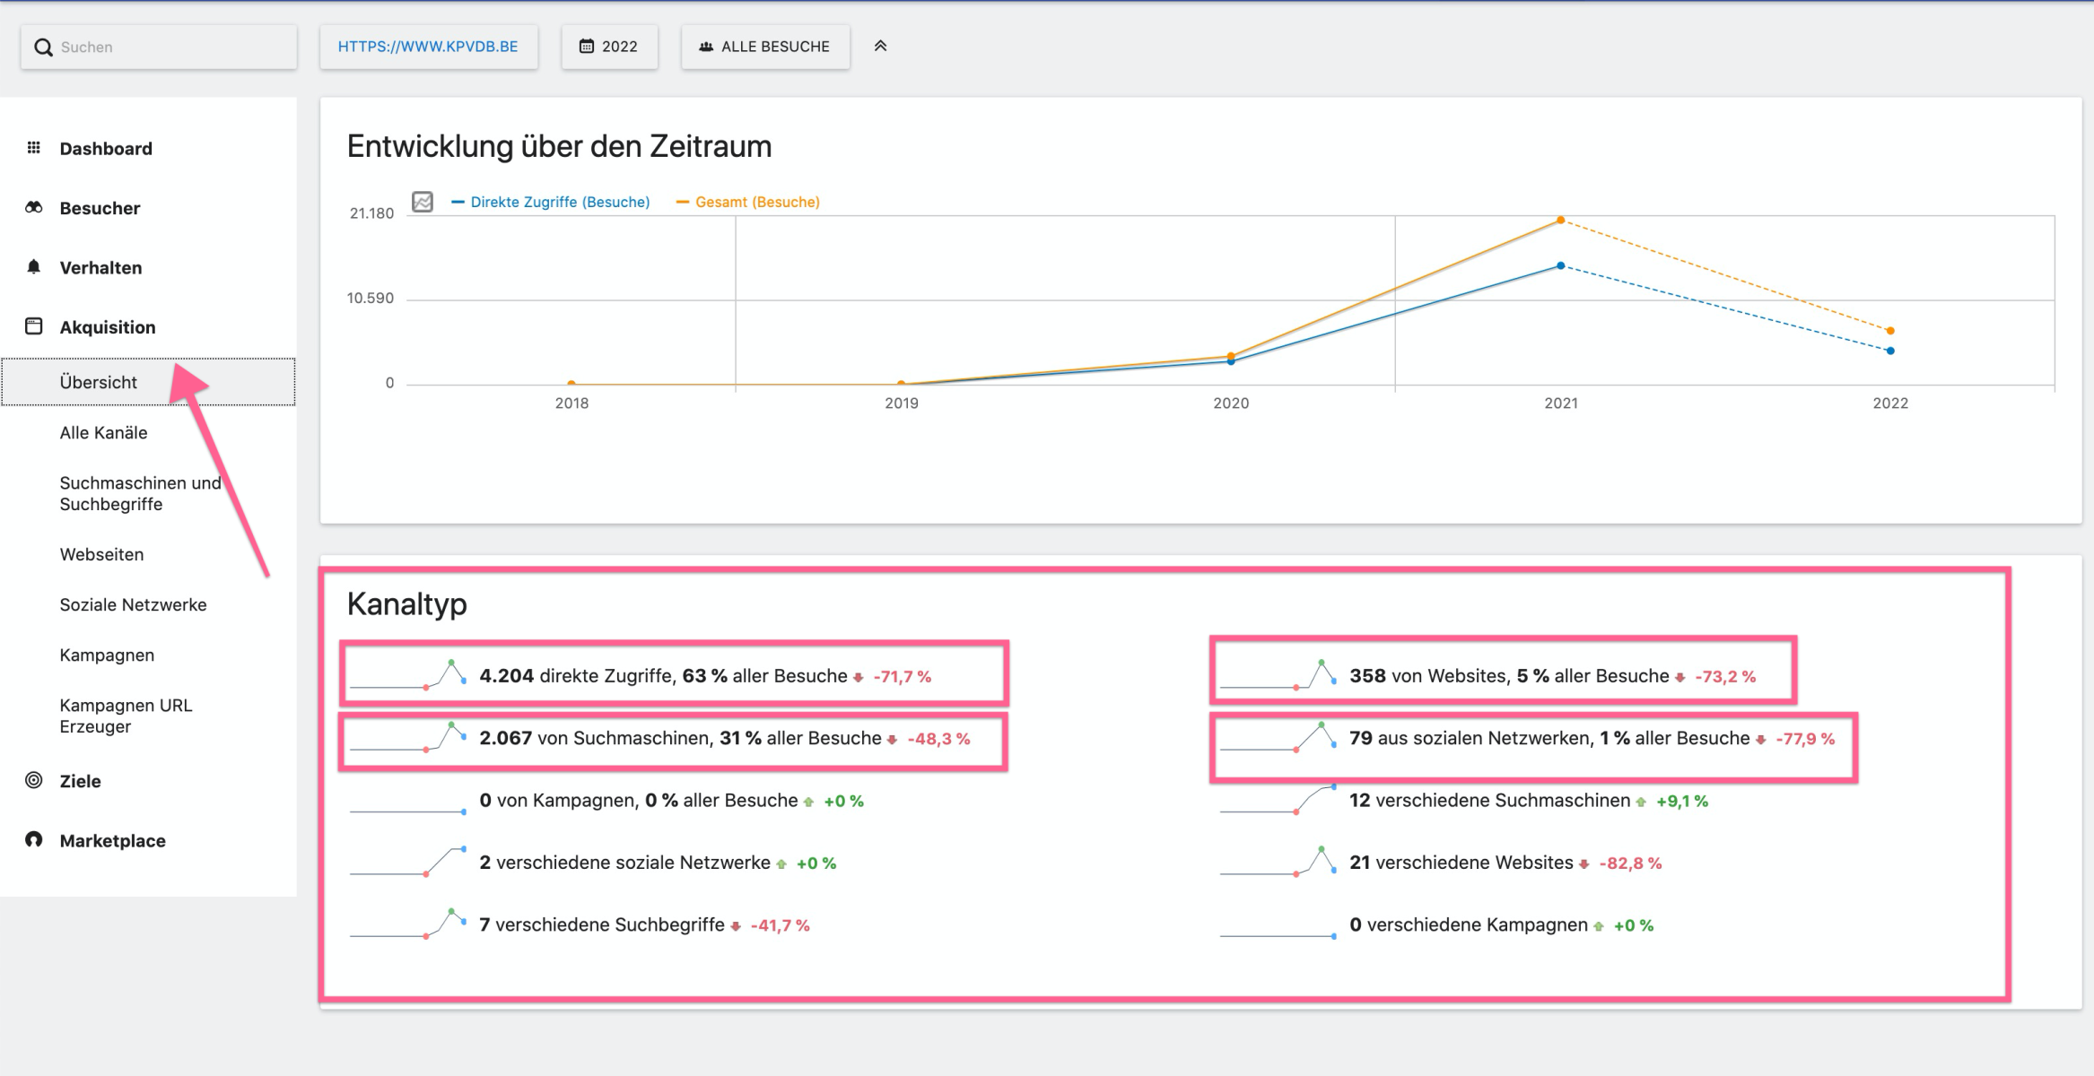Open the 2022 date picker
This screenshot has height=1076, width=2094.
tap(609, 47)
